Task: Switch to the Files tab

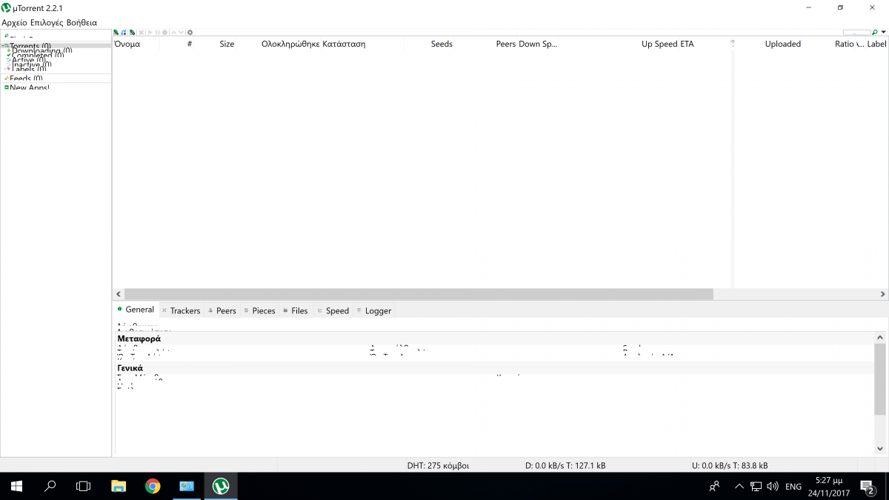Action: coord(295,310)
